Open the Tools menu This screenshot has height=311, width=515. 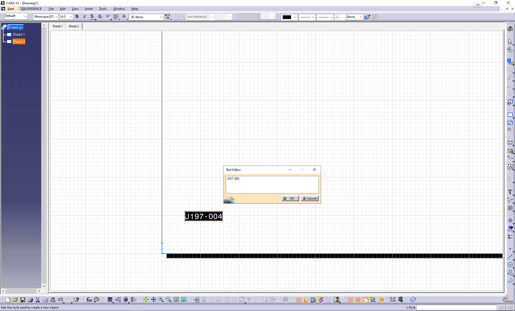pyautogui.click(x=103, y=9)
